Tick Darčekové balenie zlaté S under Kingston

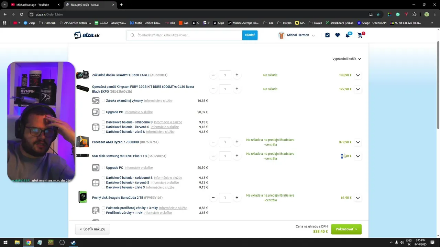point(103,132)
